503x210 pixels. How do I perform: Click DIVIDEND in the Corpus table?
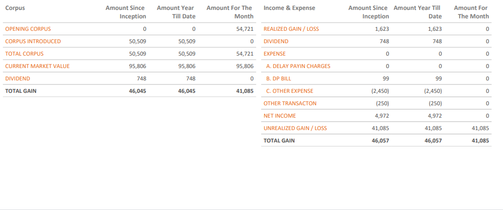17,78
